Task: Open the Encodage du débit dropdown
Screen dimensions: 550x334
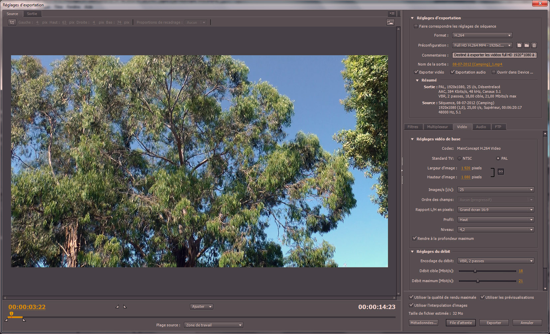Action: (x=496, y=261)
